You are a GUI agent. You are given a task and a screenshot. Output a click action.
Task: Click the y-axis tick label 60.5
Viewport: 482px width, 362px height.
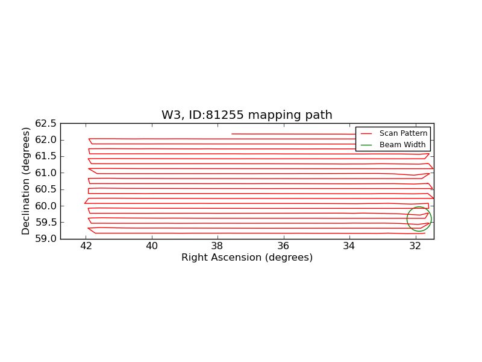46,189
